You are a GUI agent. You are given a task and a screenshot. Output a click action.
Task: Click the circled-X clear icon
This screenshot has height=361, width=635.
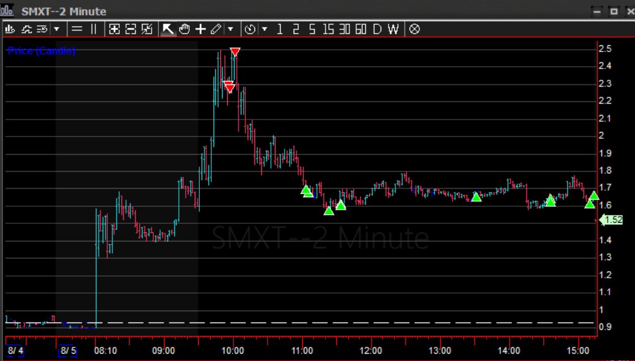click(x=415, y=29)
